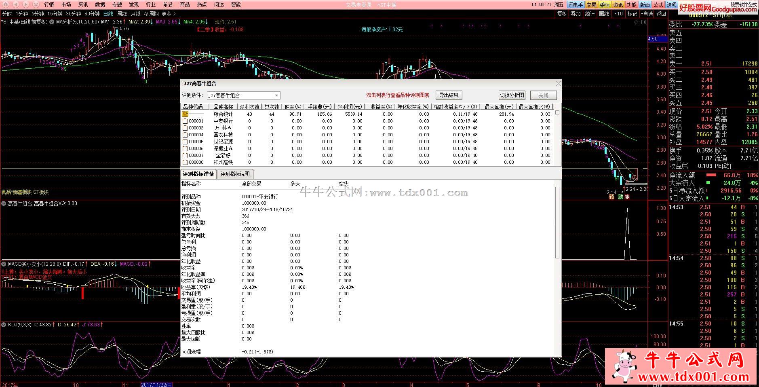This screenshot has width=759, height=387.
Task: Tick the checkbox for 000002 万科A
Action: coord(185,128)
